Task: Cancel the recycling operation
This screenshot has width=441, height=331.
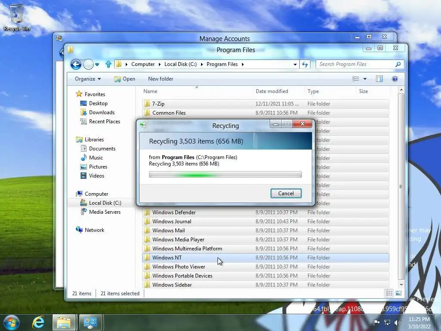Action: 286,194
